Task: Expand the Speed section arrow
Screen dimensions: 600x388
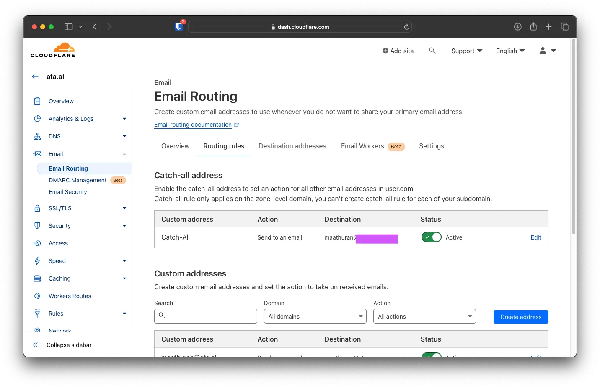Action: click(124, 261)
